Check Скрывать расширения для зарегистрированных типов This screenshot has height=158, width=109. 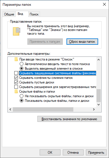click(16, 87)
